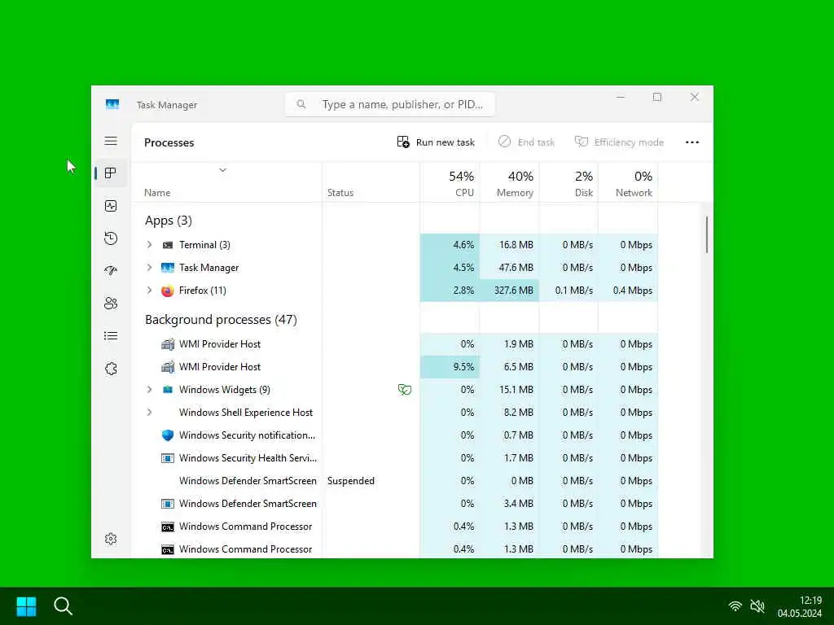Image resolution: width=834 pixels, height=625 pixels.
Task: Click the Efficiency mode button
Action: [x=619, y=142]
